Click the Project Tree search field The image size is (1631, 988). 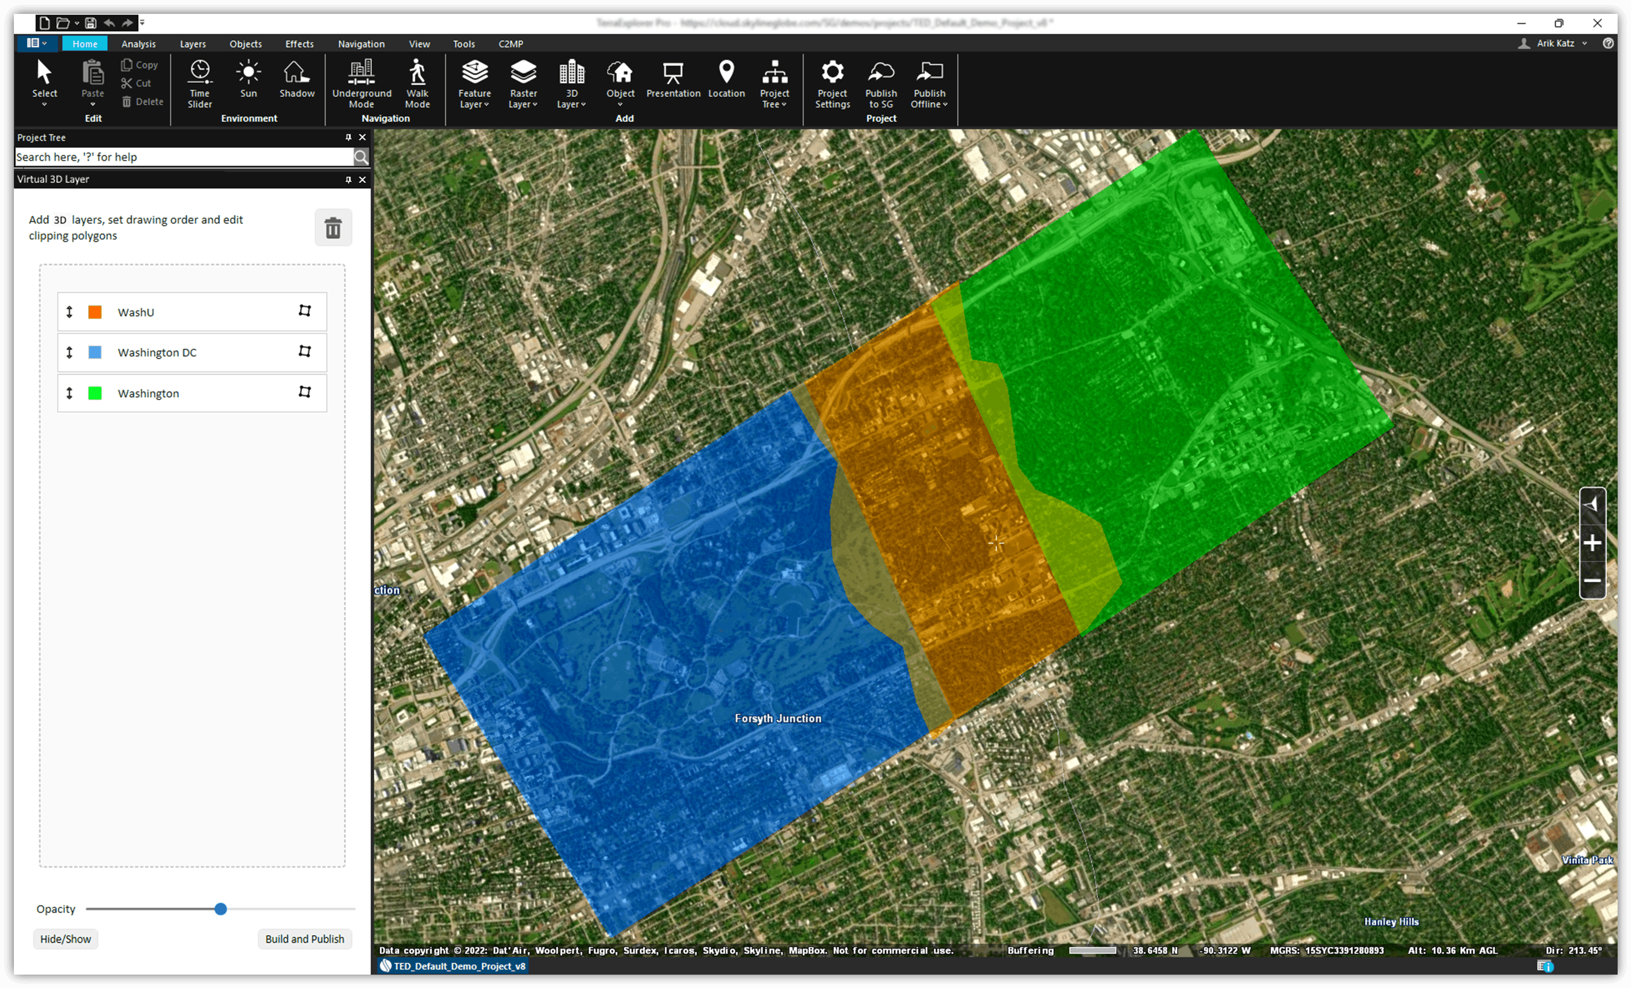(184, 157)
